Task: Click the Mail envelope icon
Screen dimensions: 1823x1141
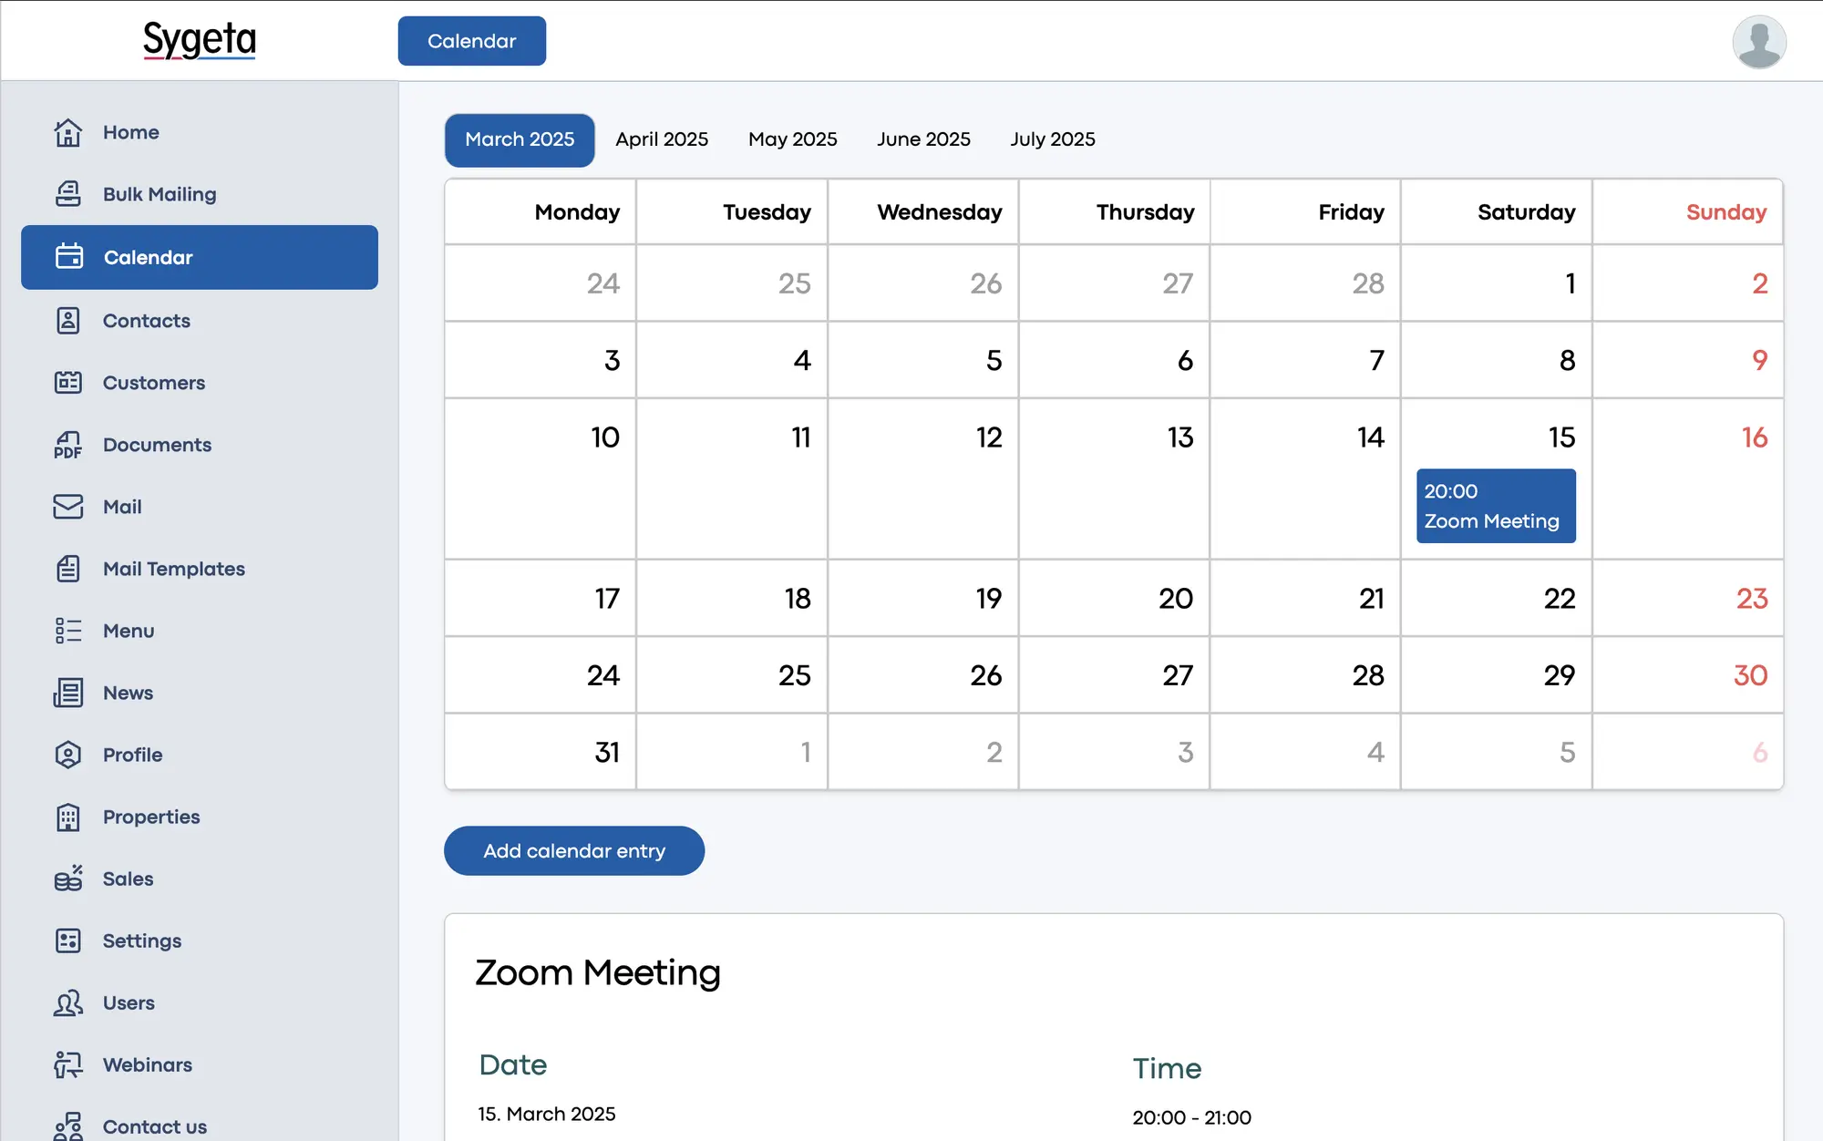Action: pos(68,507)
